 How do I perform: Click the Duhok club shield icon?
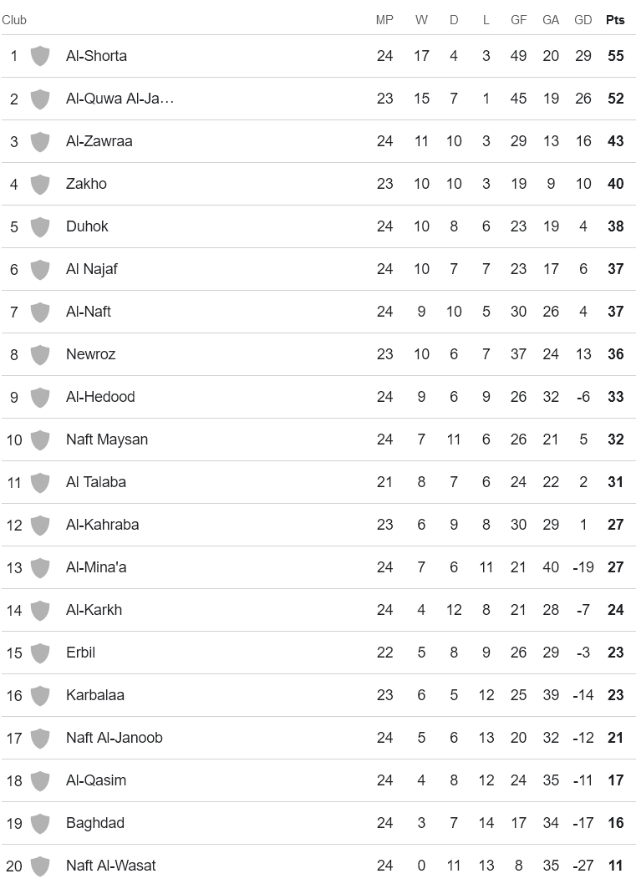(x=40, y=226)
